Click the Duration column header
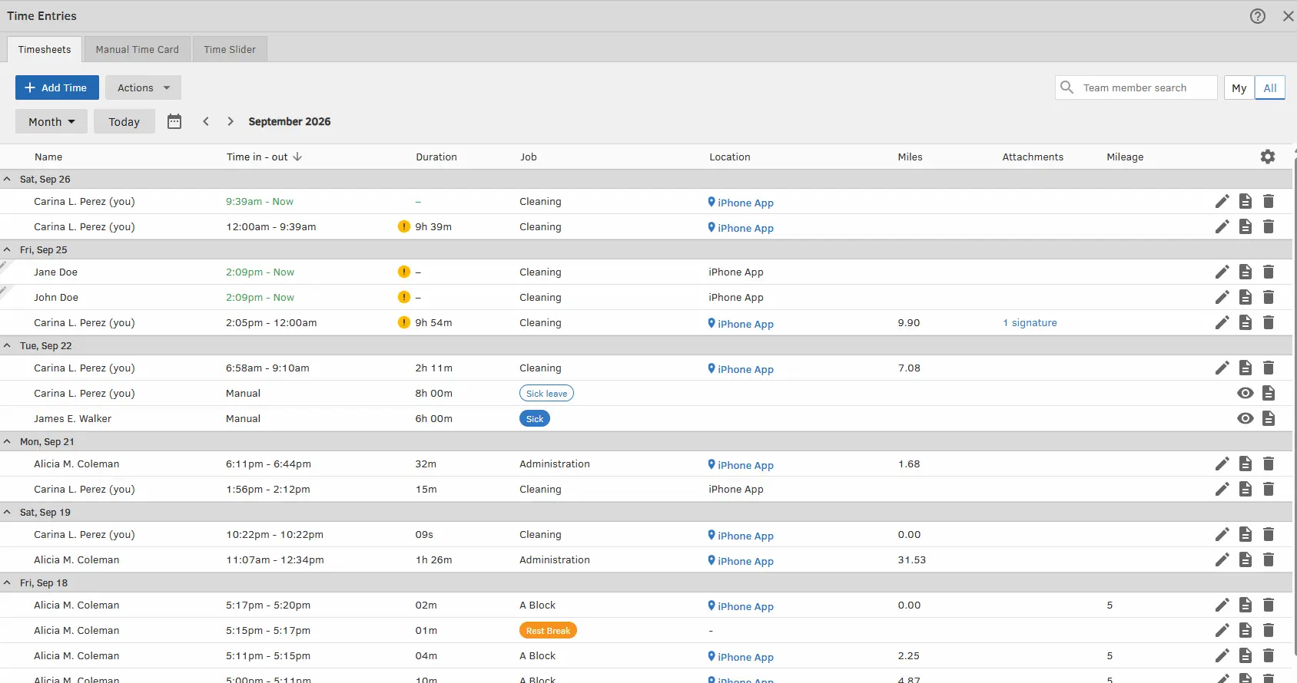Viewport: 1297px width, 683px height. (436, 157)
